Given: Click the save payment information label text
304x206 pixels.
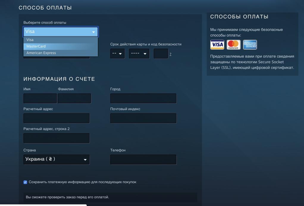Looking at the screenshot, I should coord(83,182).
